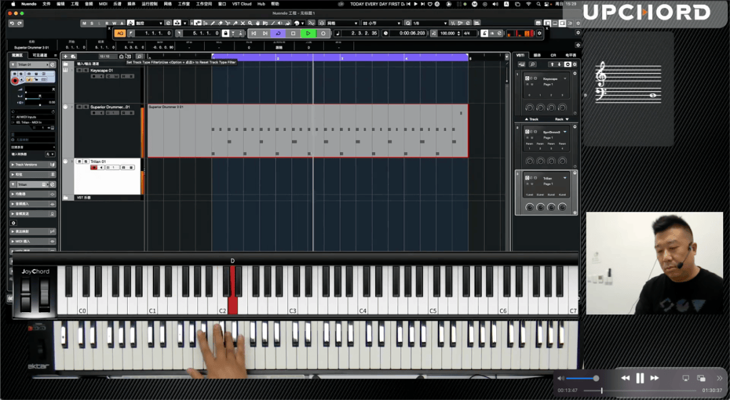Disable record-enable on Trilian 01 track
This screenshot has width=730, height=400.
point(94,168)
